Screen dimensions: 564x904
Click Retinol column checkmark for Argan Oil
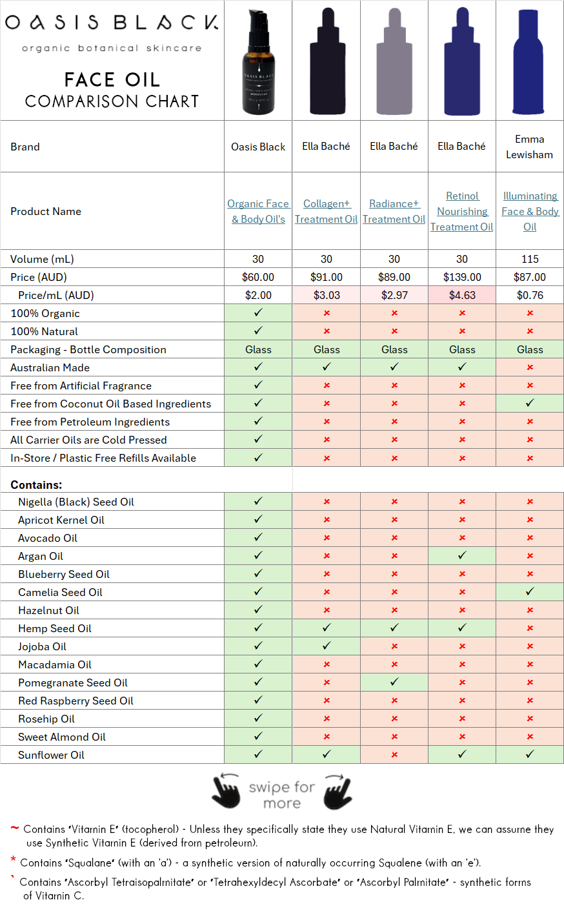click(462, 555)
